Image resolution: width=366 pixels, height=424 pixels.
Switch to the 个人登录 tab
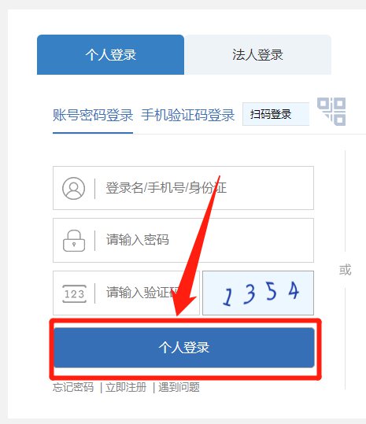110,54
